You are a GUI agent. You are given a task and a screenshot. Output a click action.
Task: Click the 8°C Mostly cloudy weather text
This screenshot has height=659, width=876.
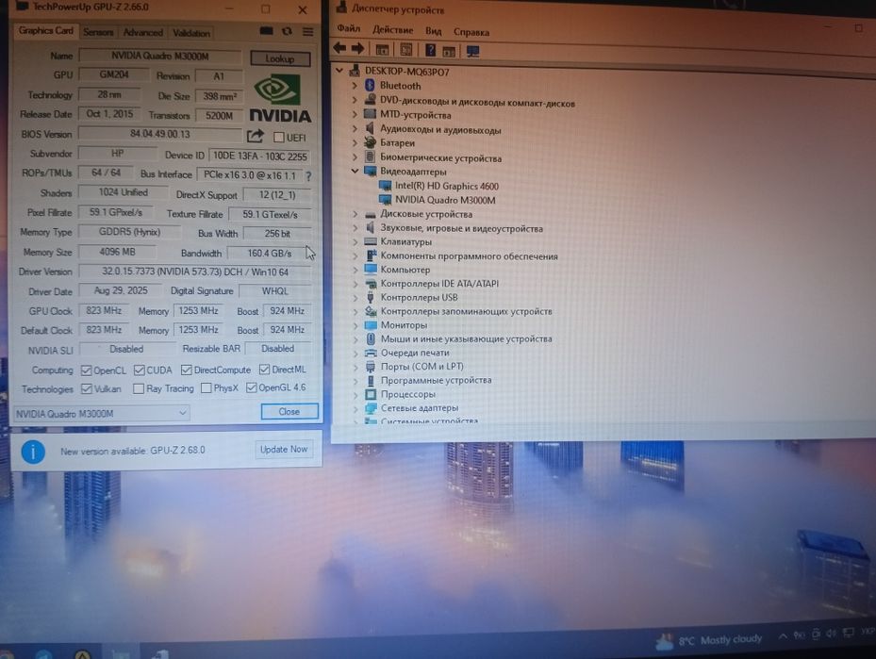tap(720, 639)
